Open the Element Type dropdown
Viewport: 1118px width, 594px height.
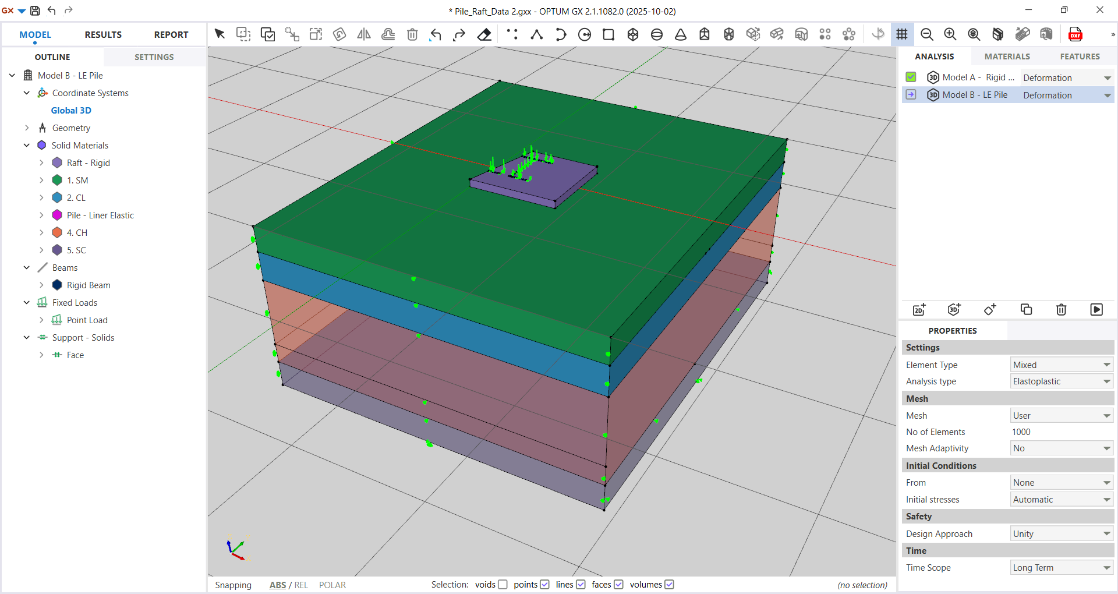pos(1061,365)
